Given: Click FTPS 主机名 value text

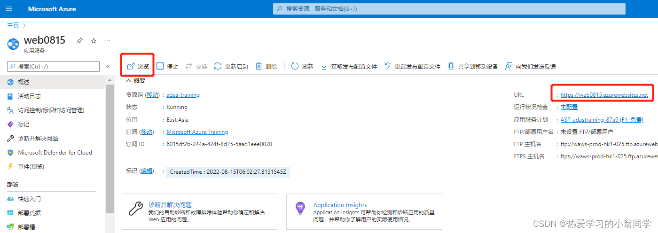Looking at the screenshot, I should tap(609, 156).
